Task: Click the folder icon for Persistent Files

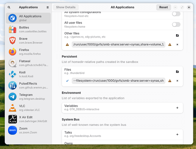Action: pyautogui.click(x=177, y=72)
